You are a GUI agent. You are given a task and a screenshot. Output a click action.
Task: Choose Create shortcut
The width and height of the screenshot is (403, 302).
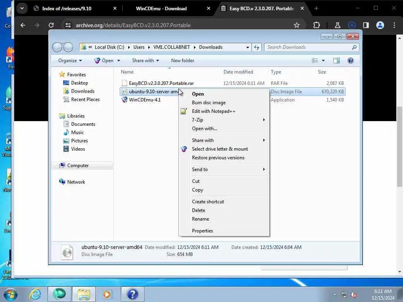coord(208,202)
